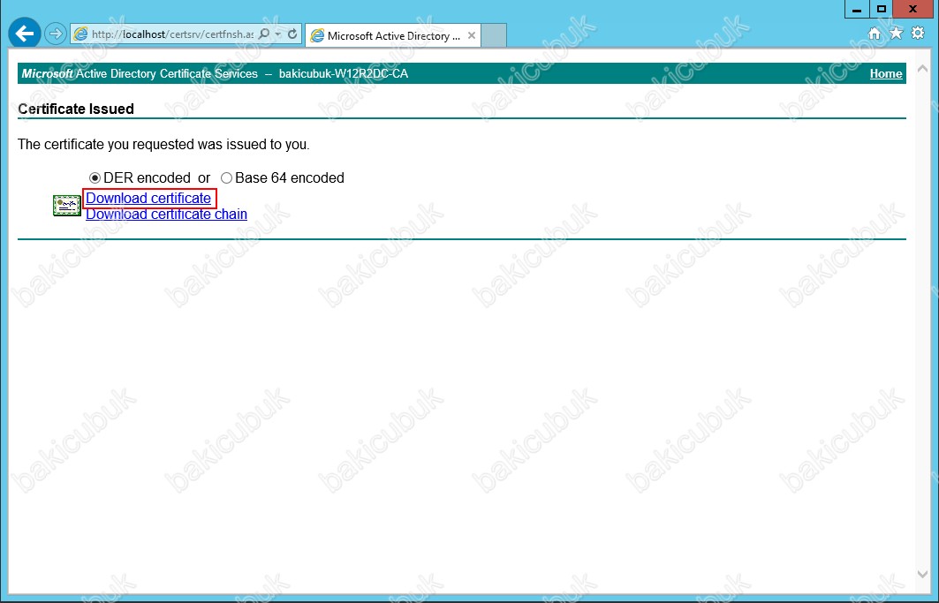Viewport: 939px width, 603px height.
Task: Open Favorites with the star icon
Action: click(x=896, y=34)
